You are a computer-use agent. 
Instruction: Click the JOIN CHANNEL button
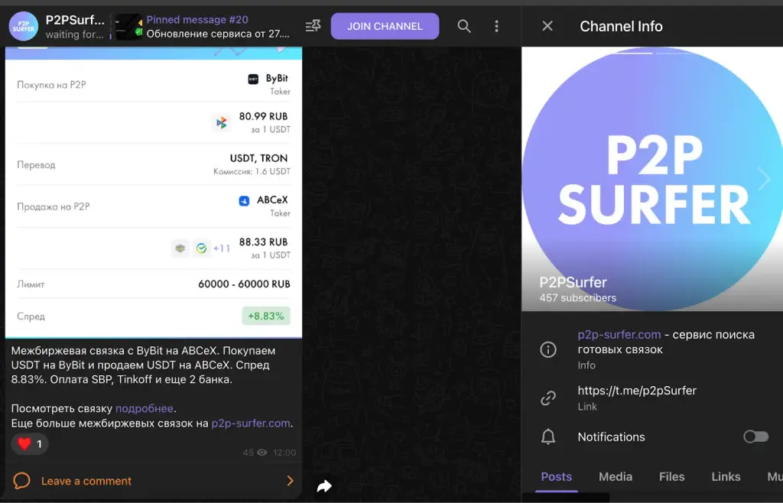[385, 26]
